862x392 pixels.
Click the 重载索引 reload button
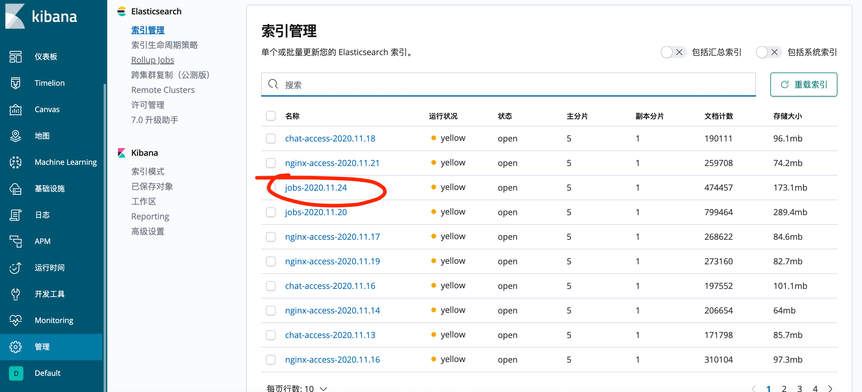(803, 84)
